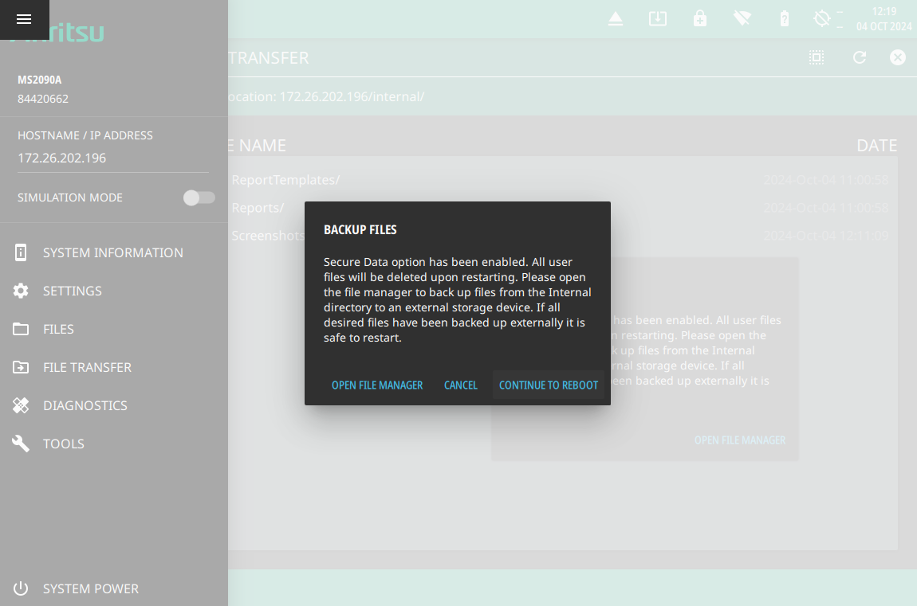
Task: Click the Wi-Fi disconnected icon
Action: coord(742,19)
